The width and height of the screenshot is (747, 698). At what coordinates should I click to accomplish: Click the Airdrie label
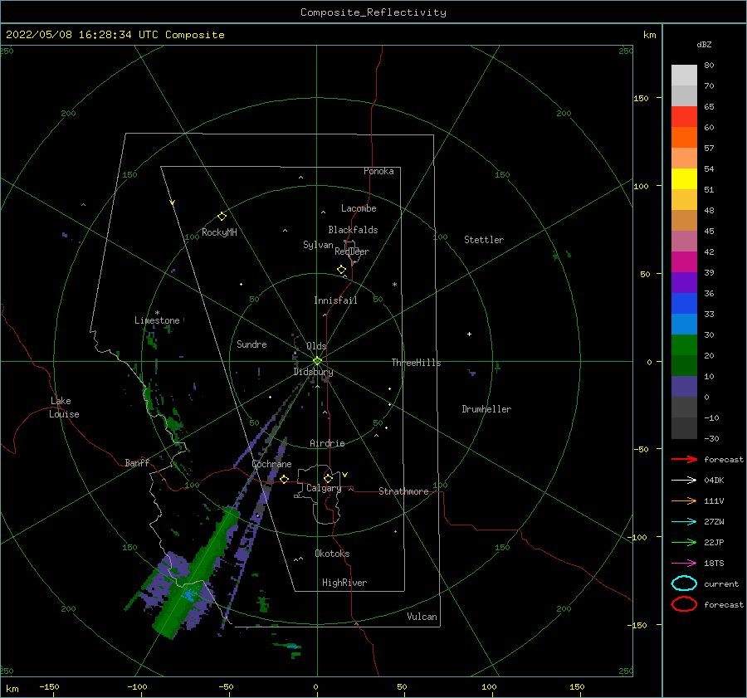[327, 443]
